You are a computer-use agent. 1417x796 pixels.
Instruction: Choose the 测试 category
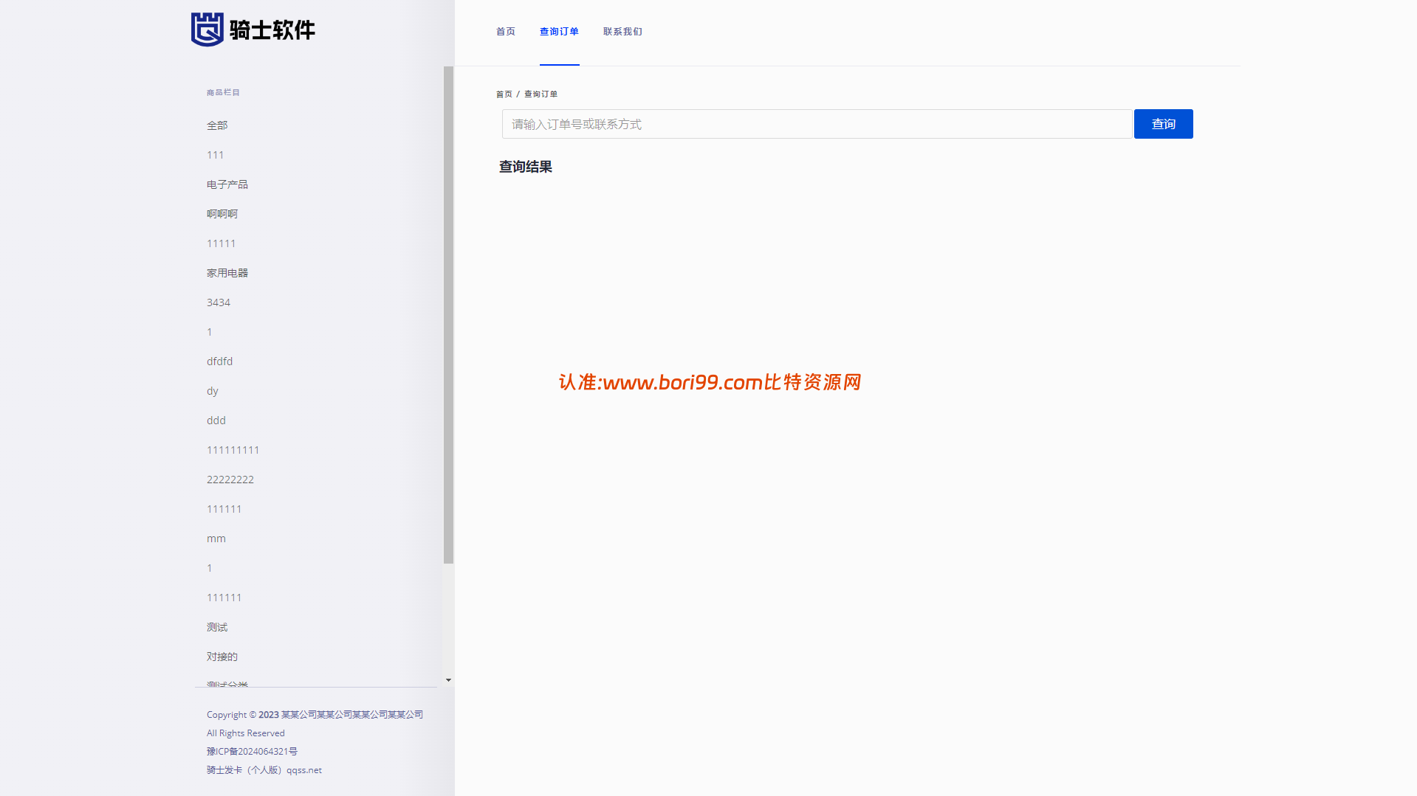[x=217, y=627]
